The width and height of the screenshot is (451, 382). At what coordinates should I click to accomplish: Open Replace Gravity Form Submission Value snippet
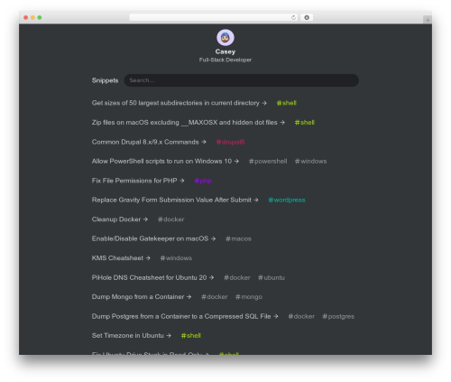pos(175,200)
